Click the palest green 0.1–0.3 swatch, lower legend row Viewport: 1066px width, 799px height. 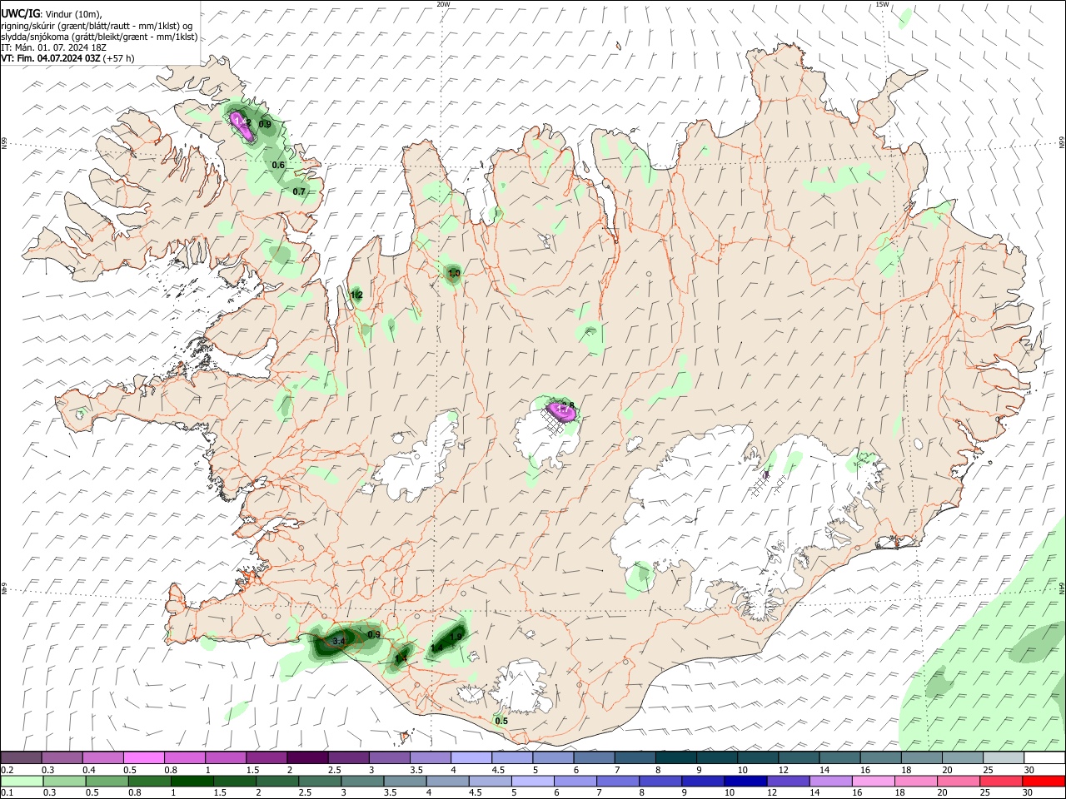23,781
